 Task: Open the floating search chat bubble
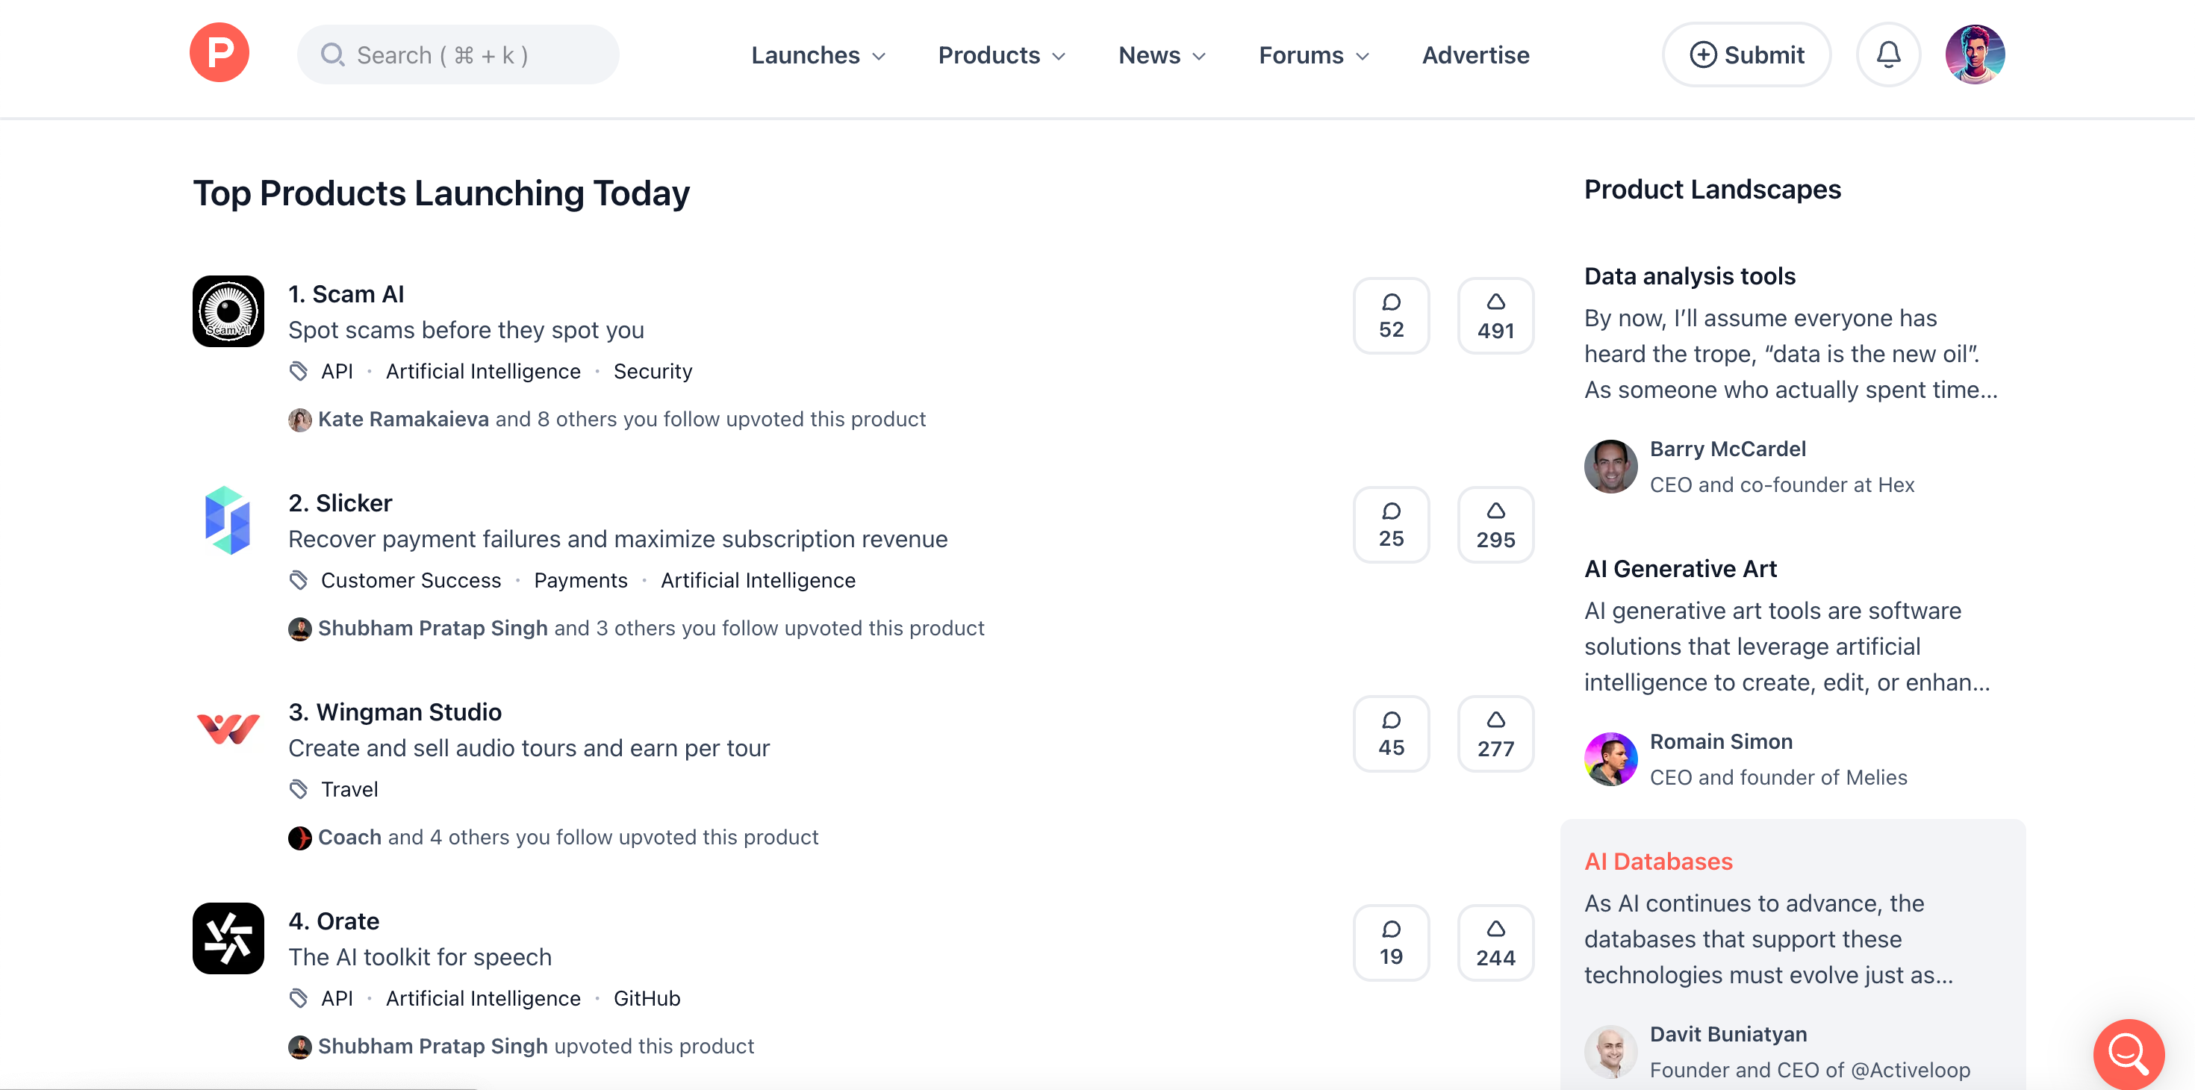pos(2129,1054)
